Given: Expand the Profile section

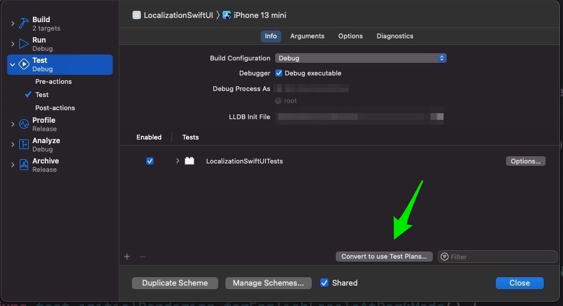Looking at the screenshot, I should pyautogui.click(x=13, y=124).
